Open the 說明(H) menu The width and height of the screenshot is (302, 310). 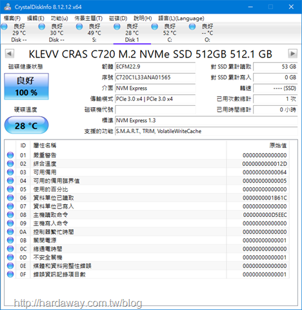143,18
